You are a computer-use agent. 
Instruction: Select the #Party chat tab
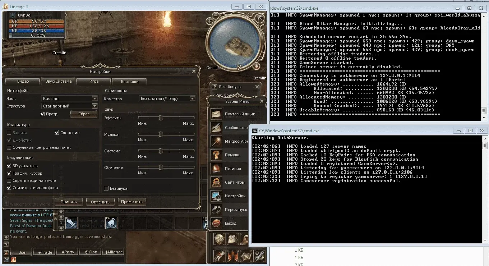pos(68,252)
